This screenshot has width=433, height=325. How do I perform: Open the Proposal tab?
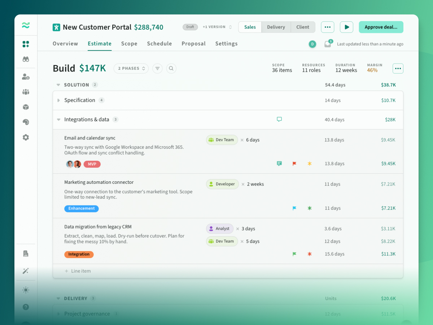(194, 44)
